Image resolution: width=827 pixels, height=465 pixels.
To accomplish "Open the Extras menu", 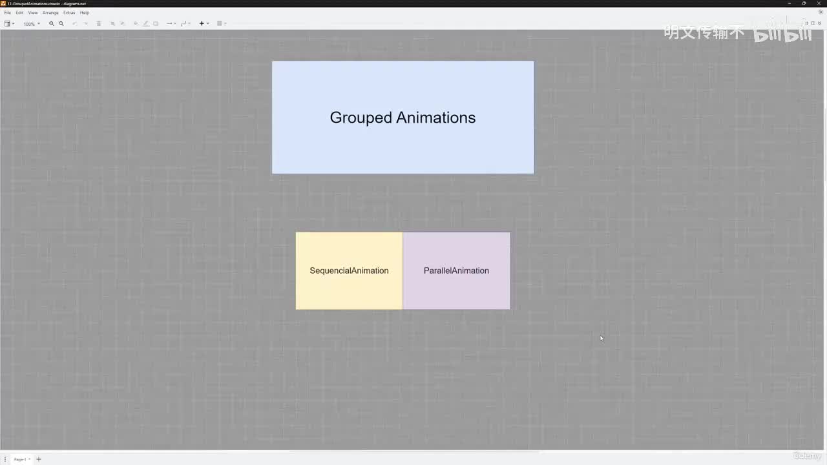I will pyautogui.click(x=69, y=13).
